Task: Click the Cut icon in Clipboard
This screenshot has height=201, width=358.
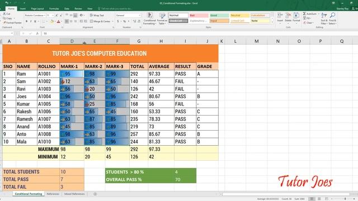Action: [4, 13]
